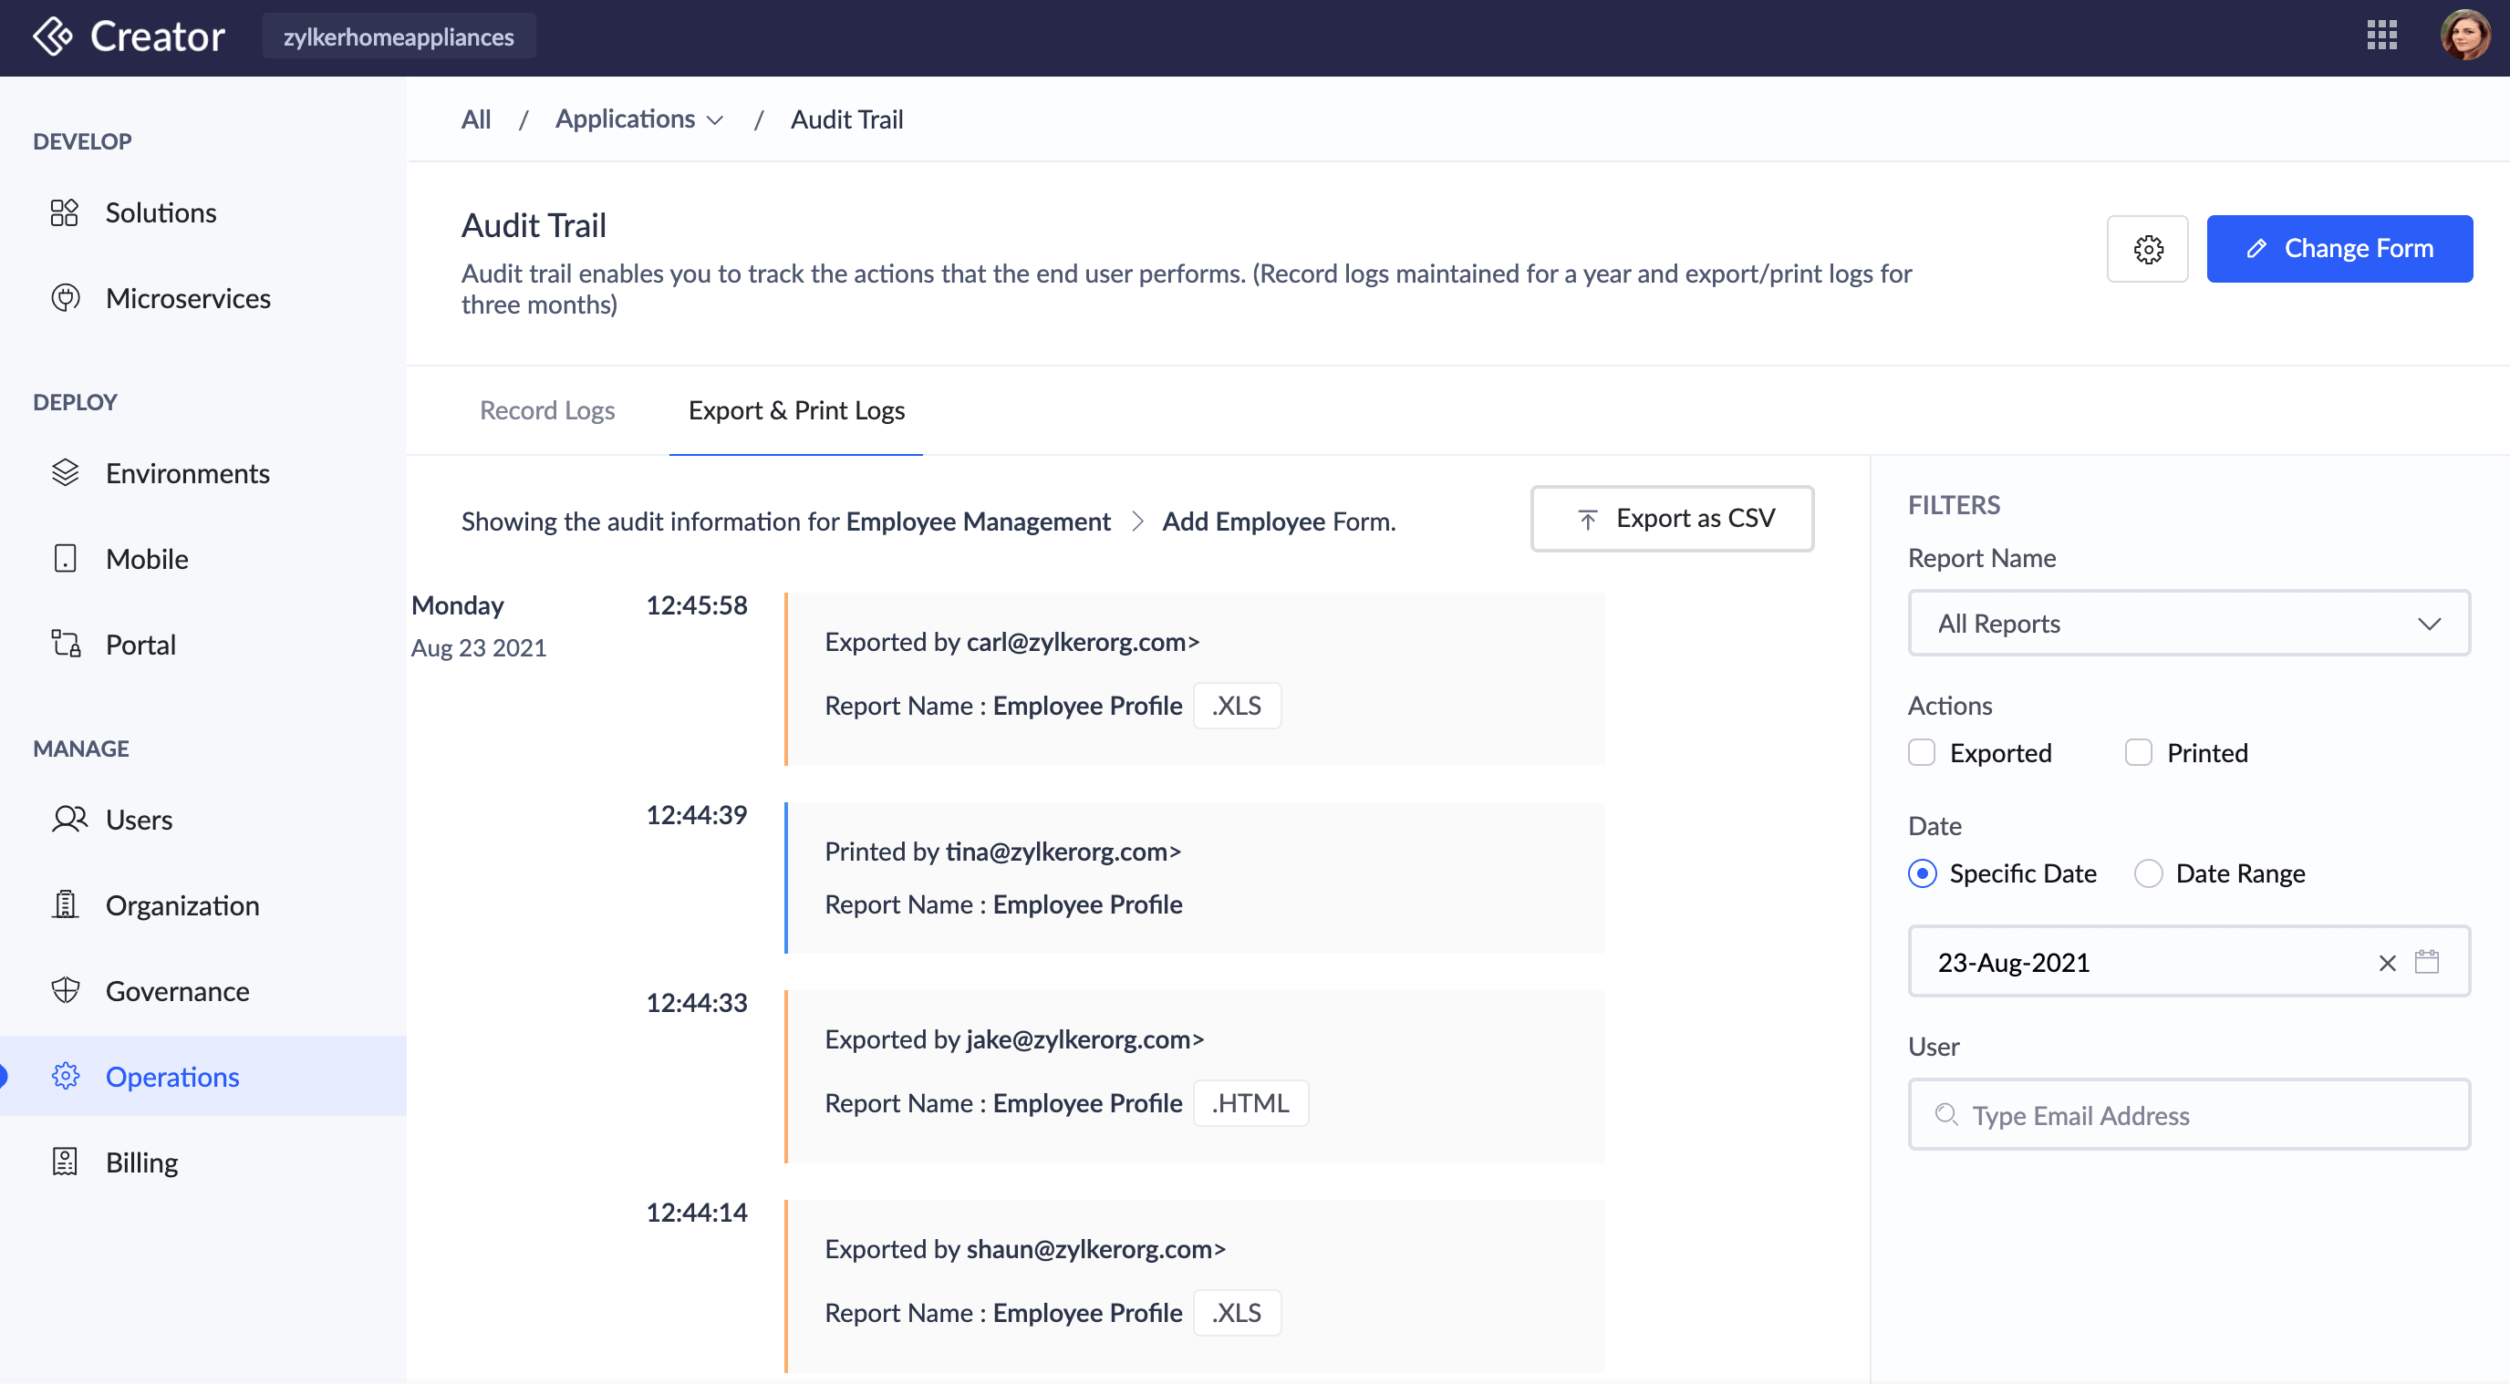Select the Date Range radio button
The width and height of the screenshot is (2510, 1384).
click(2149, 873)
